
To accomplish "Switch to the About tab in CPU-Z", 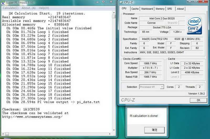I will point(180,9).
